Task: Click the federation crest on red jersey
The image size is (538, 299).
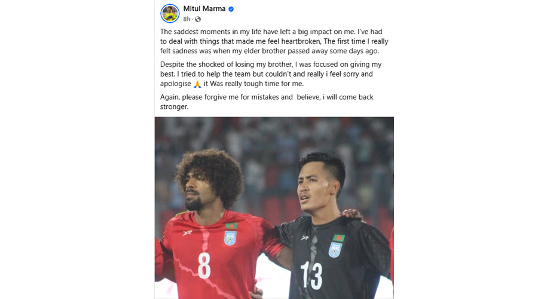Action: (230, 238)
